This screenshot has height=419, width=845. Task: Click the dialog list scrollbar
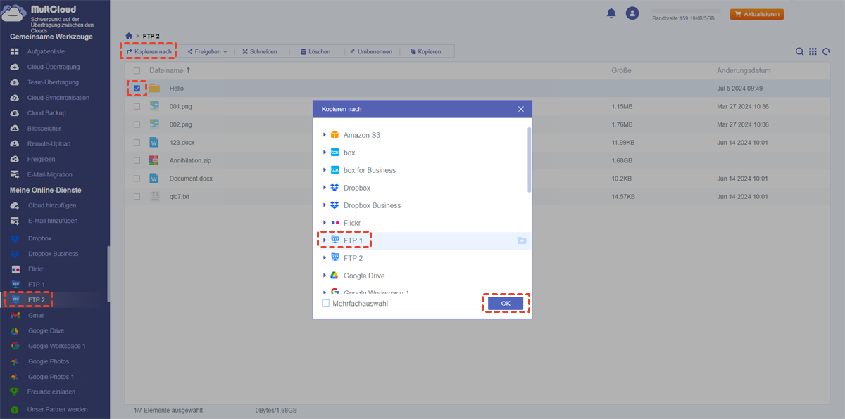[x=529, y=160]
